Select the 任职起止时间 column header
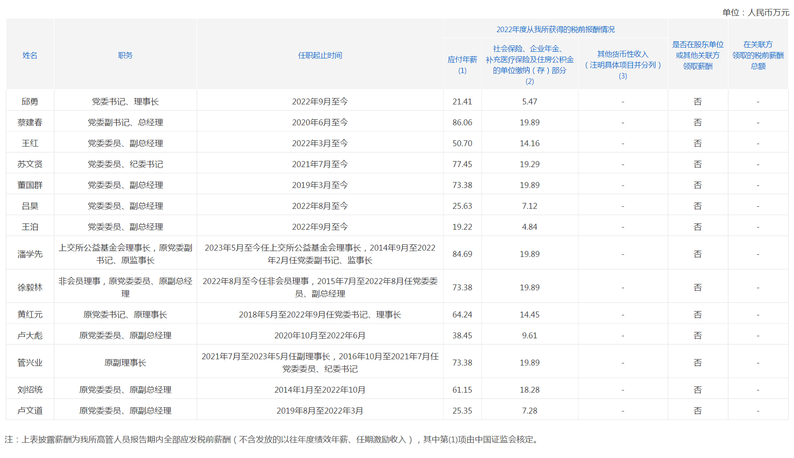This screenshot has width=794, height=458. 320,55
